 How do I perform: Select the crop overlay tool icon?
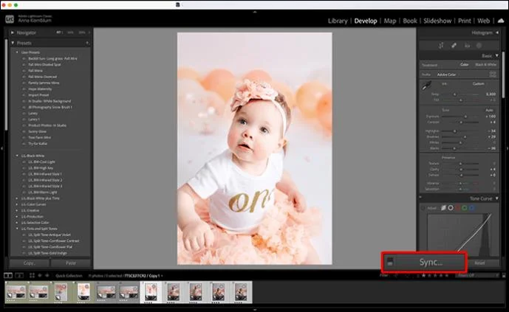440,46
